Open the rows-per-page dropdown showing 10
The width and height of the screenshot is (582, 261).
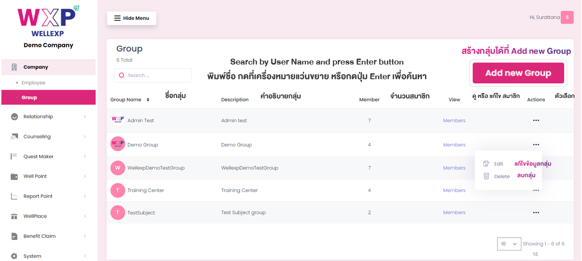coord(509,244)
